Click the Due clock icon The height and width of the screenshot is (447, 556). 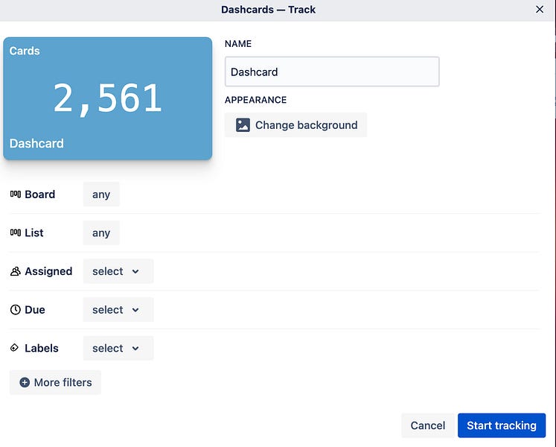pyautogui.click(x=15, y=310)
